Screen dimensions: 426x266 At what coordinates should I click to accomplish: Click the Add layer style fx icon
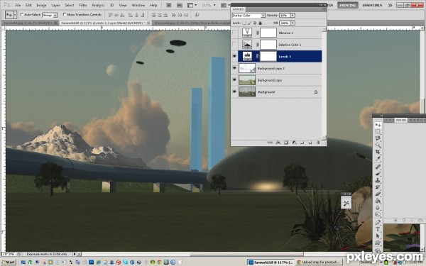coord(278,143)
